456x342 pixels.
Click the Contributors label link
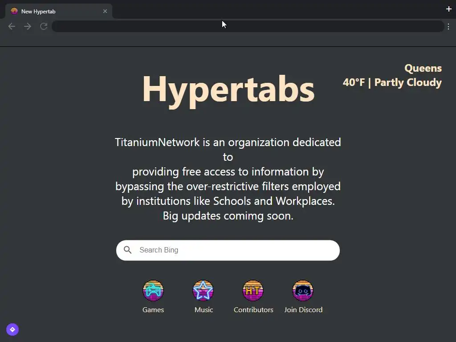(x=253, y=310)
